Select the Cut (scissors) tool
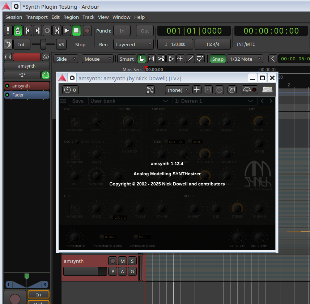This screenshot has height=304, width=310. [161, 59]
